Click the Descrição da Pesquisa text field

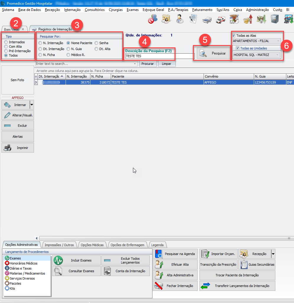click(160, 56)
